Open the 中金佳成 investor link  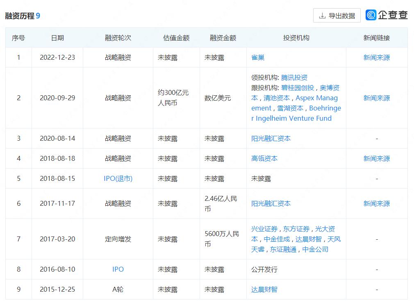click(277, 239)
